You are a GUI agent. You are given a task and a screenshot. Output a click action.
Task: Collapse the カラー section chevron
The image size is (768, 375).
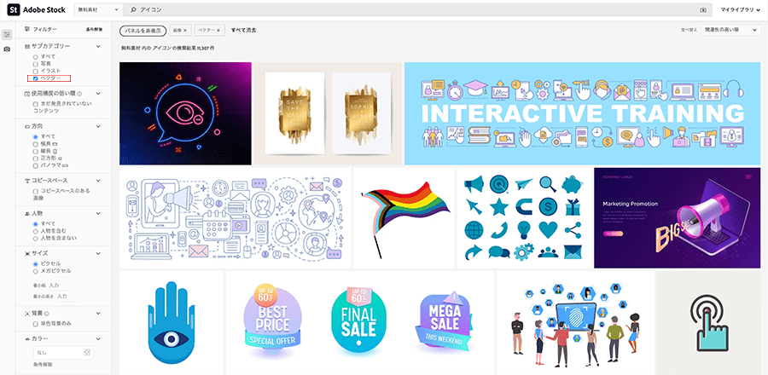(x=98, y=339)
